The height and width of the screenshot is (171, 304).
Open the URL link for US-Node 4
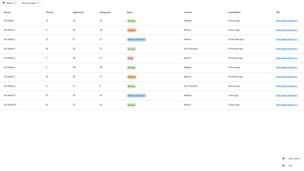point(287,49)
